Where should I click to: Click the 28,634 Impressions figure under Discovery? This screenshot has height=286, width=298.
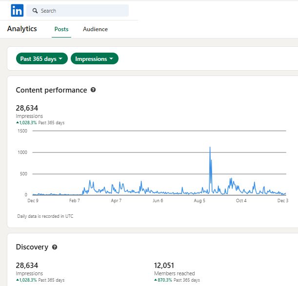click(27, 266)
